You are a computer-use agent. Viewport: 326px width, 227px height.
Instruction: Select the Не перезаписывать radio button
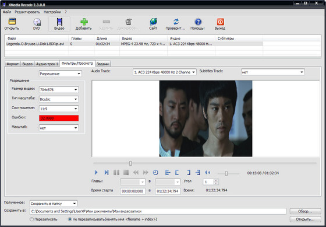tap(70, 219)
